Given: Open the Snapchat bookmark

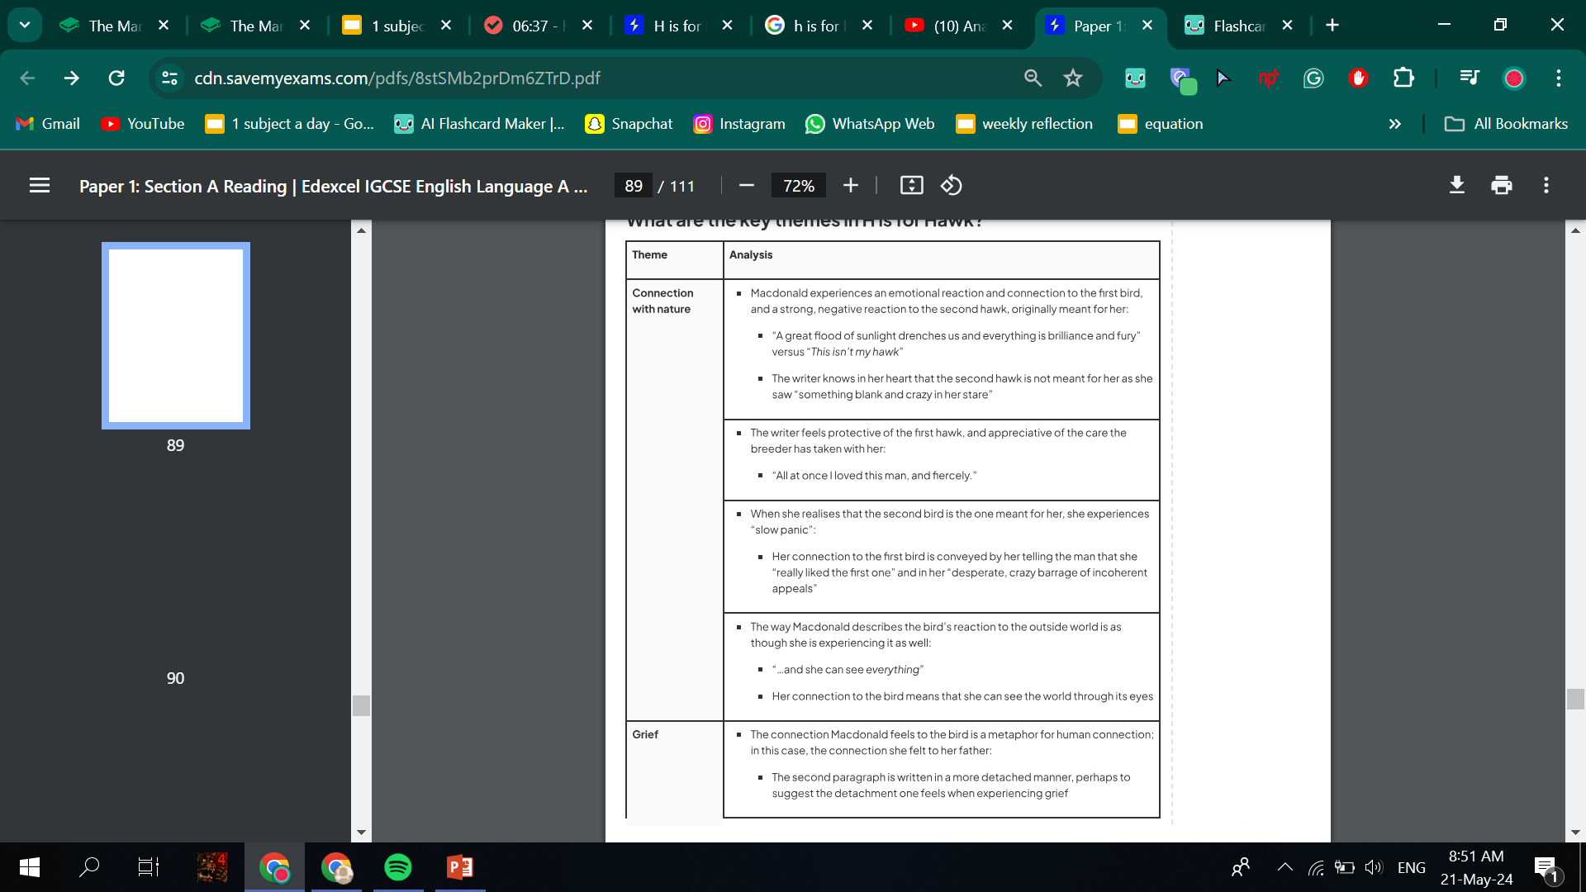Looking at the screenshot, I should tap(629, 124).
